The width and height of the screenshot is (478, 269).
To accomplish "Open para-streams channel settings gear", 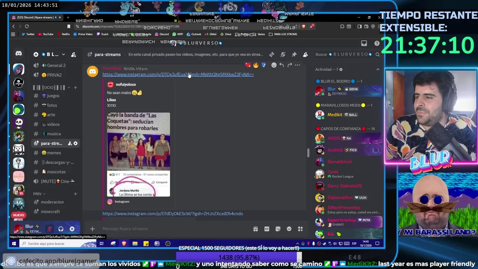I will [x=75, y=143].
